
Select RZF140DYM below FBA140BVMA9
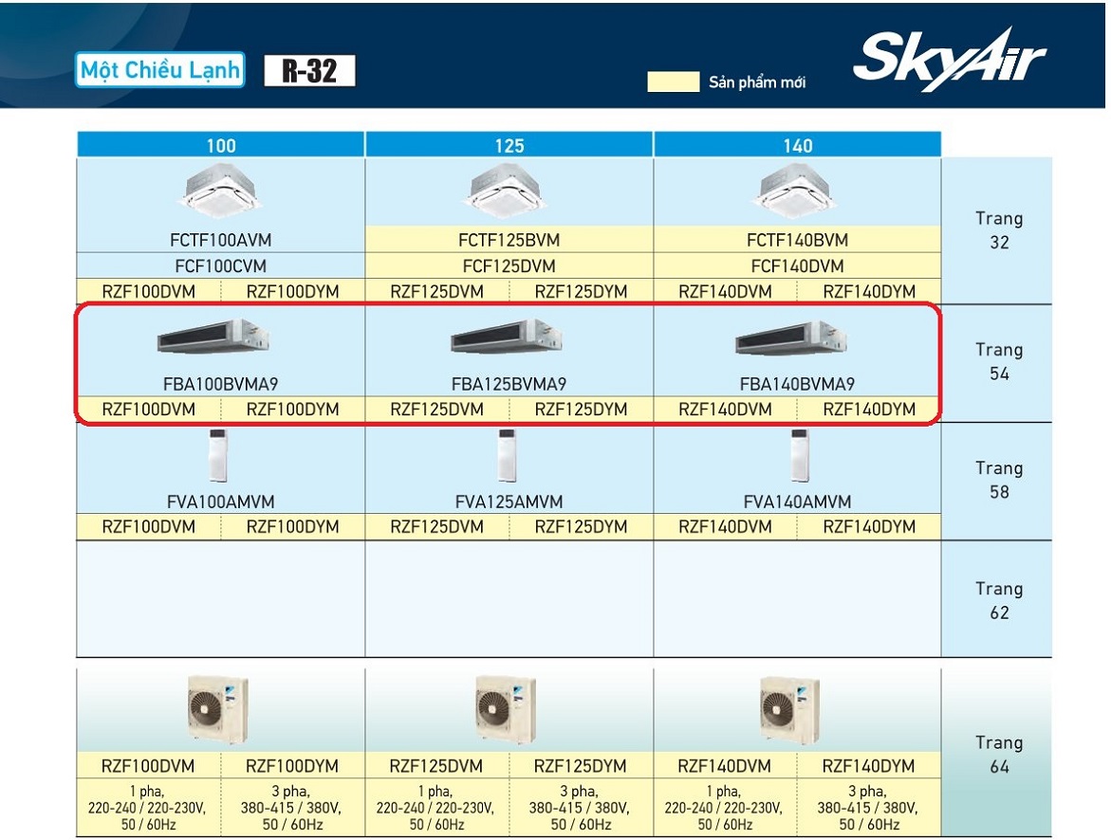point(869,410)
